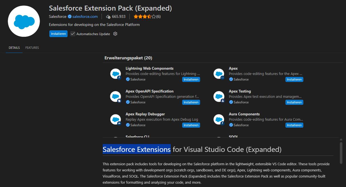346x187 pixels.
Task: Click the Apex Testing extension icon
Action: tap(219, 97)
